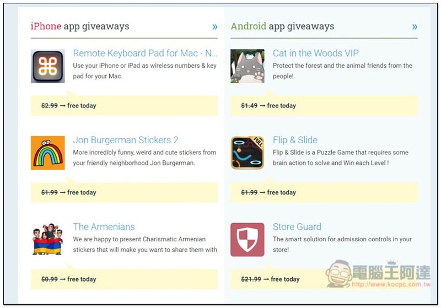Image resolution: width=441 pixels, height=308 pixels.
Task: Click the Store Guard shield icon
Action: click(x=247, y=240)
